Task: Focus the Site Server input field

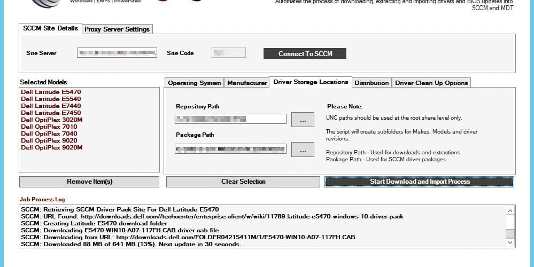Action: coord(117,53)
